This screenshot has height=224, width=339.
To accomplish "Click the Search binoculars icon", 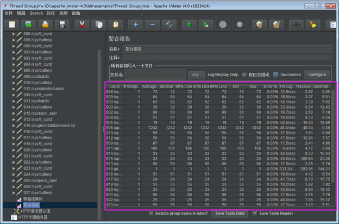I will (296, 24).
